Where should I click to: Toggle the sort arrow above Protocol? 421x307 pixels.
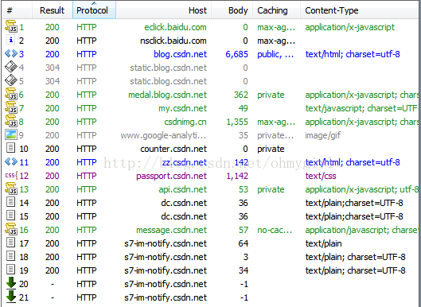point(94,3)
